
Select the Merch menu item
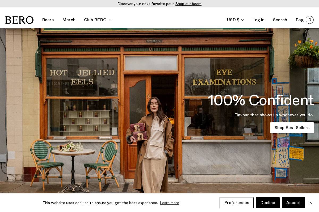pos(69,20)
